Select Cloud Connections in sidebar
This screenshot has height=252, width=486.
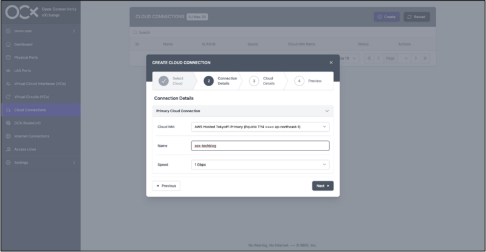click(x=41, y=110)
